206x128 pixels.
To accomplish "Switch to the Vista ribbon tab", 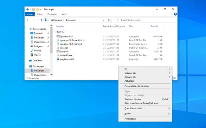I will (x=64, y=14).
